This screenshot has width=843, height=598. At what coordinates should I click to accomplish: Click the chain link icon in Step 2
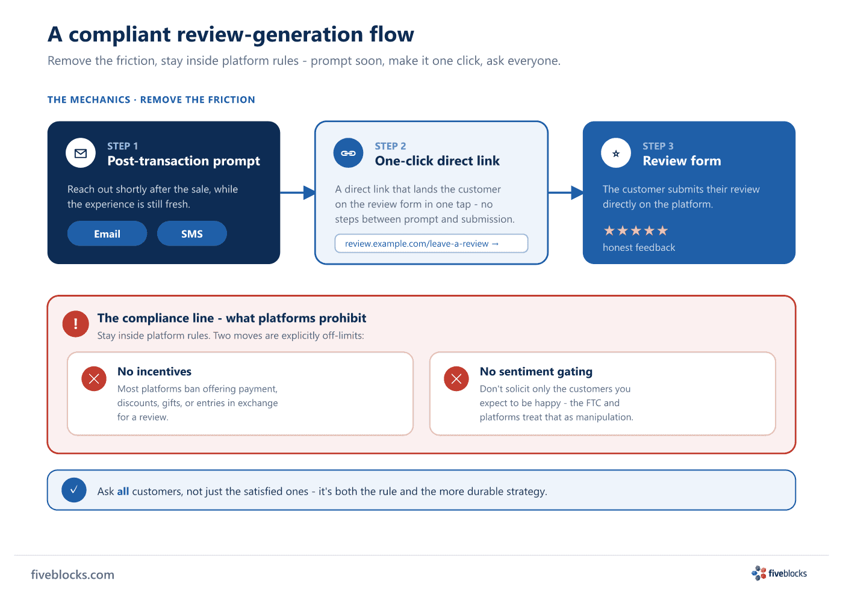[x=348, y=153]
